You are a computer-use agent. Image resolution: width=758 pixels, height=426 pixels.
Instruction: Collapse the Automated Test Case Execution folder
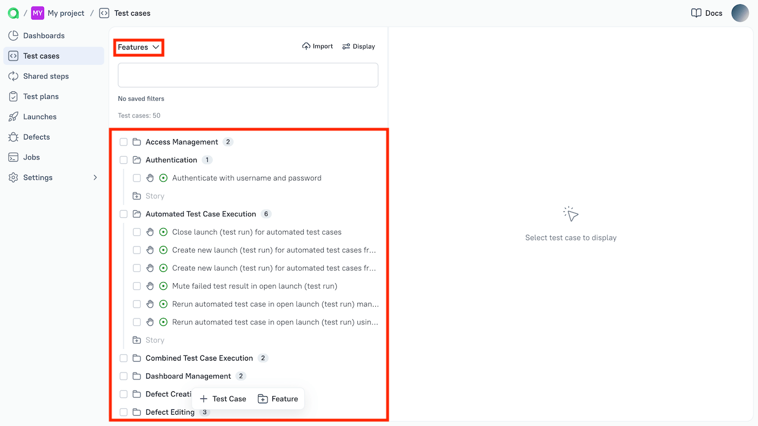coord(136,214)
